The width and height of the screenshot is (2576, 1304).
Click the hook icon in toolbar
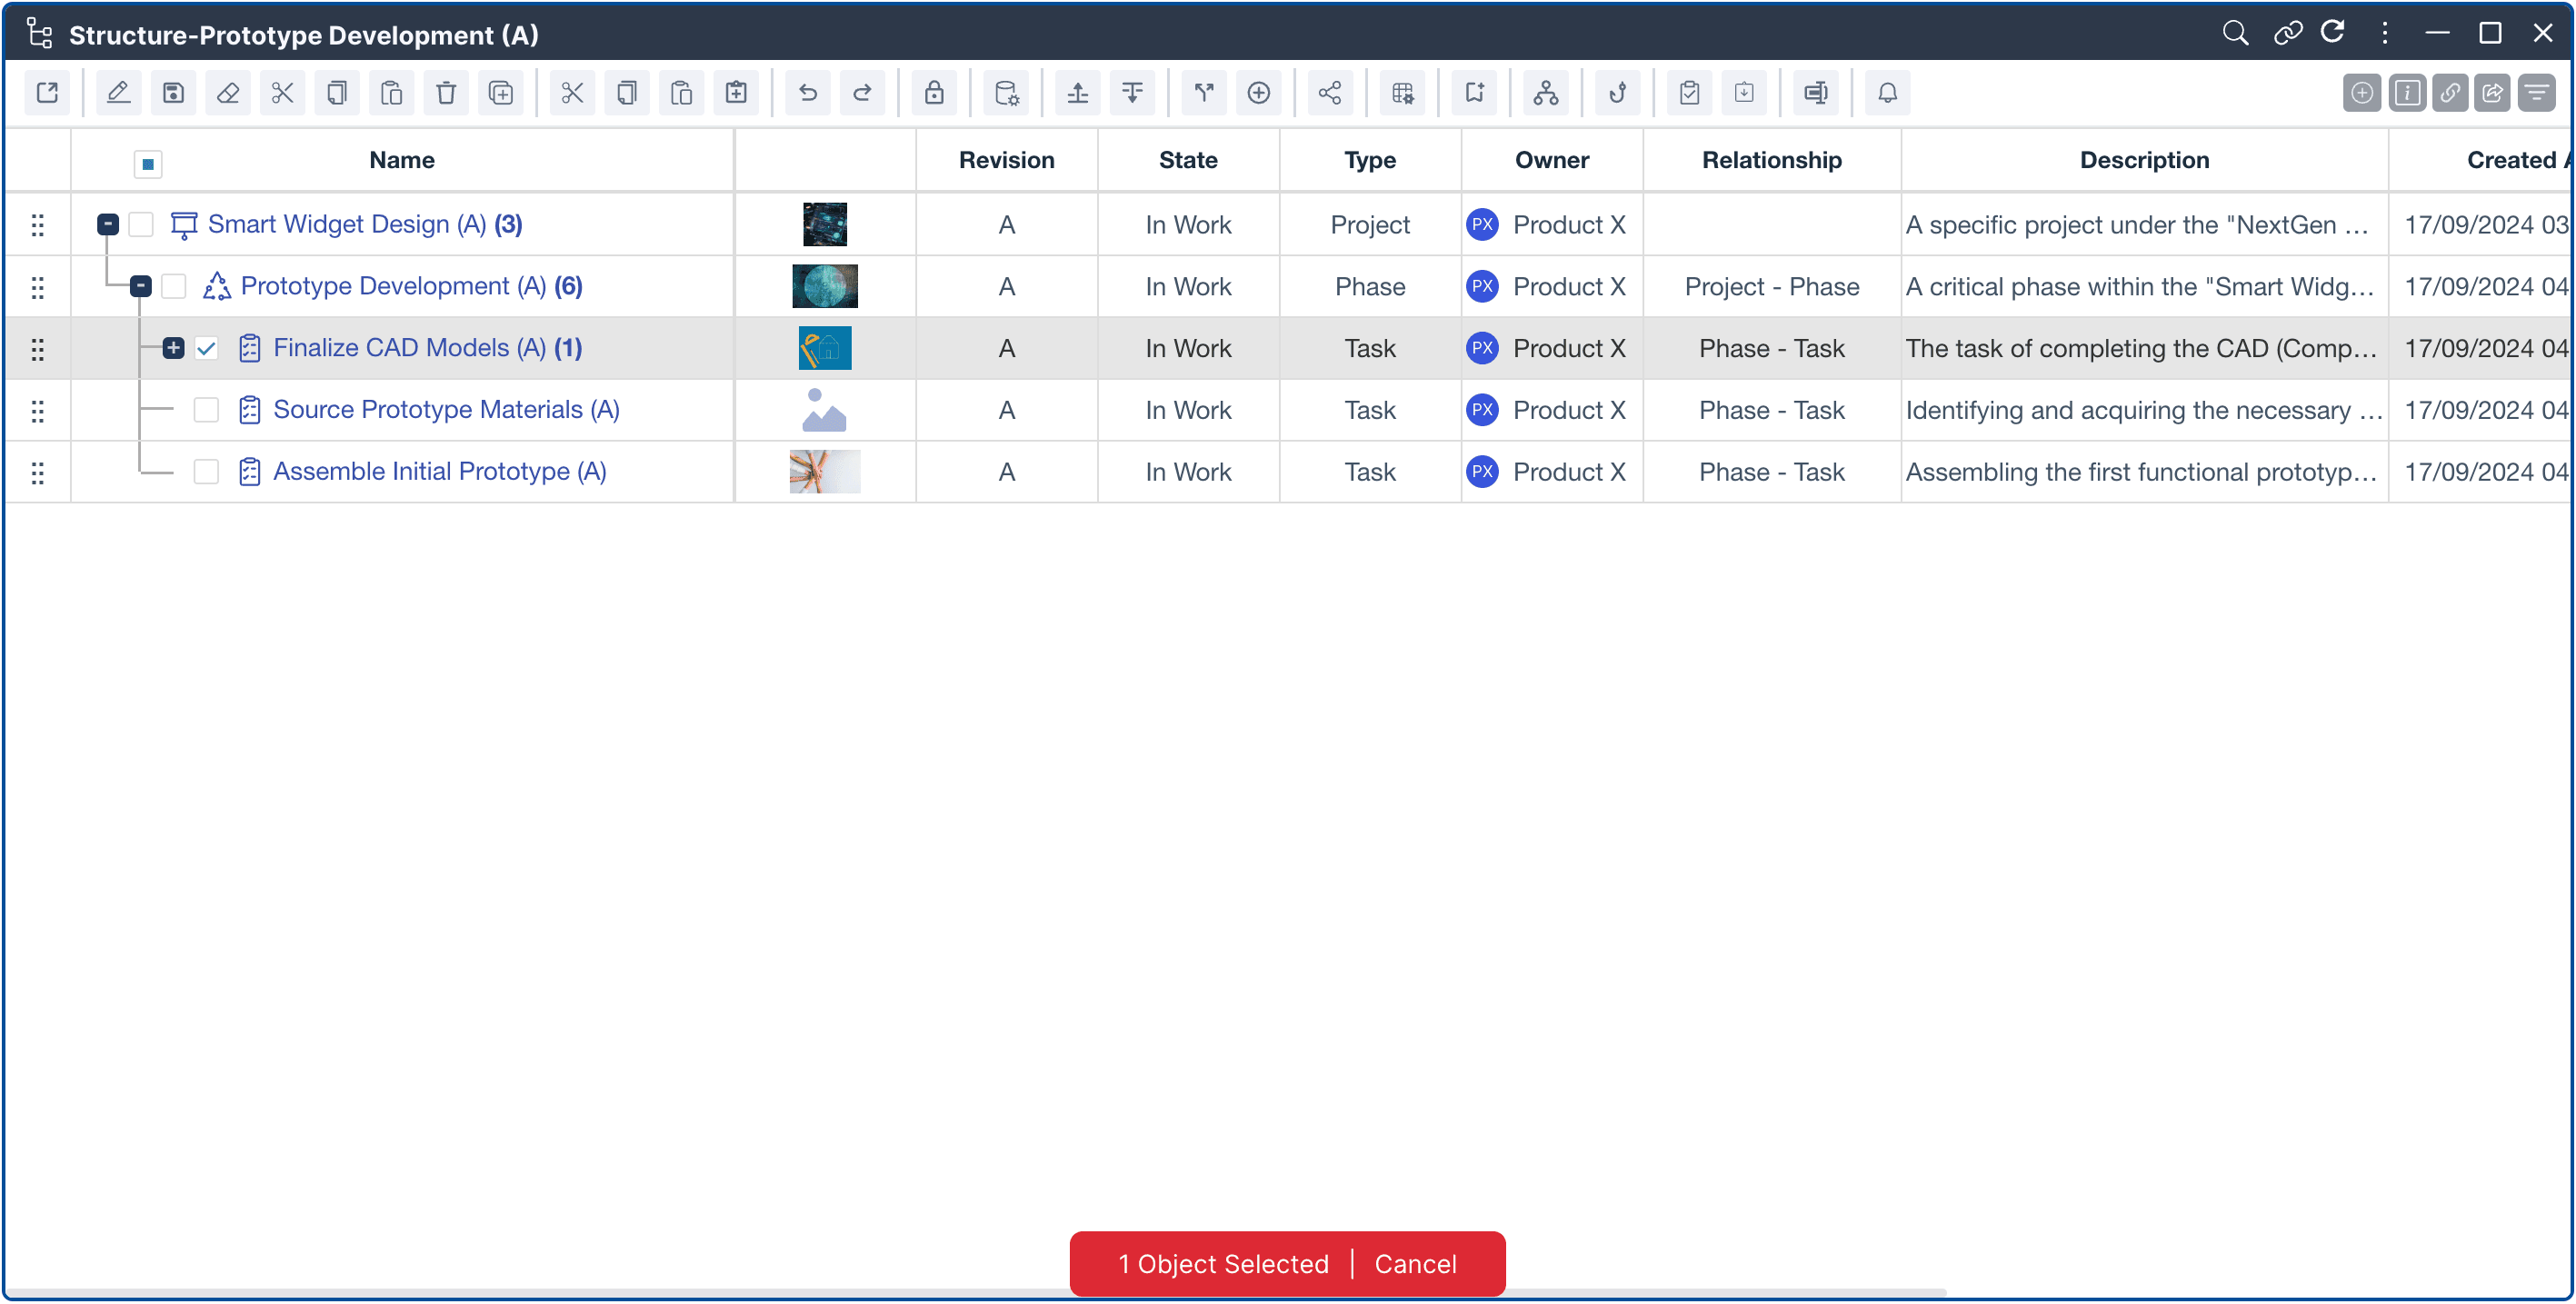point(1617,93)
